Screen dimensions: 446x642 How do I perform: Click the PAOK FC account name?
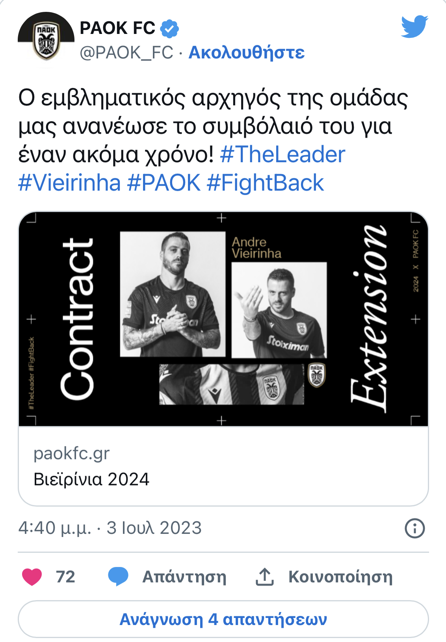coord(117,28)
